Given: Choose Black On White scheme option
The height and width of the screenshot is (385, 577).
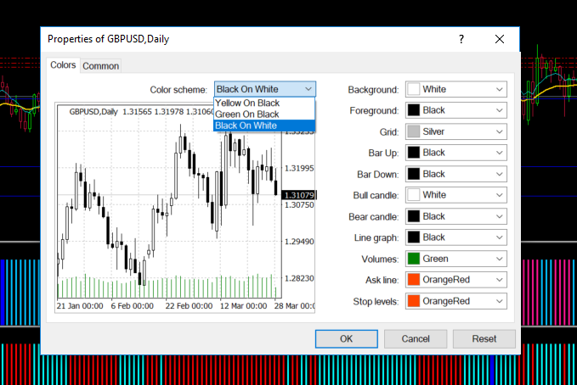Looking at the screenshot, I should pos(264,126).
